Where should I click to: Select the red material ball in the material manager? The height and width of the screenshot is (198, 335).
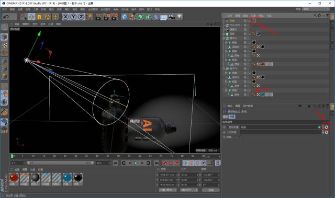tap(14, 178)
